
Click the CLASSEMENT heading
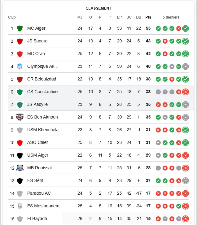point(98,8)
